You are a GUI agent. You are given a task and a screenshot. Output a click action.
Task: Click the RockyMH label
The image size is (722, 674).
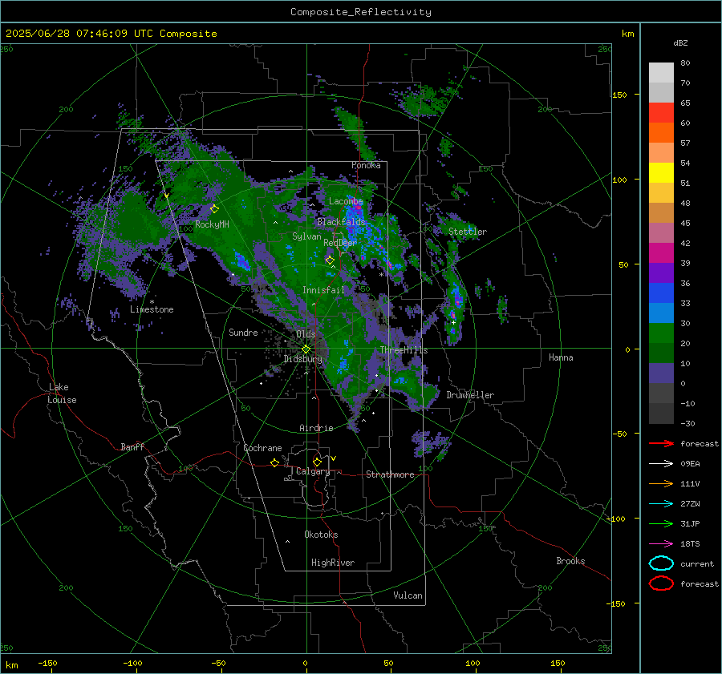click(x=212, y=224)
